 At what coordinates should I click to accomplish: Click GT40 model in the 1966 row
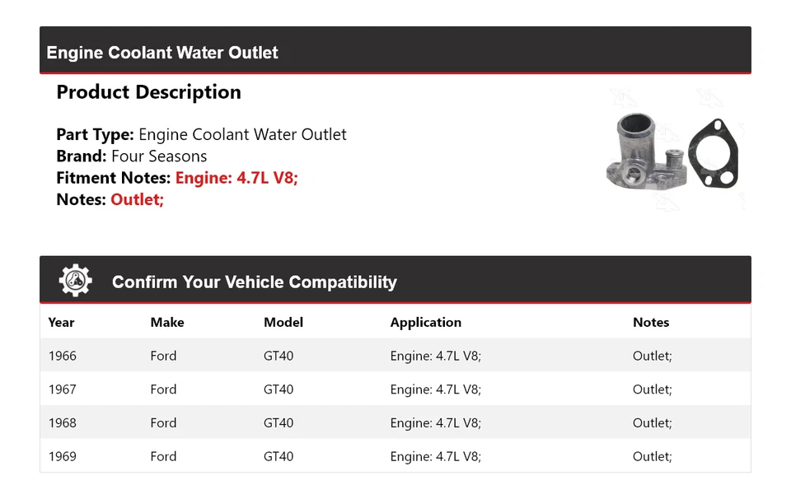point(278,356)
